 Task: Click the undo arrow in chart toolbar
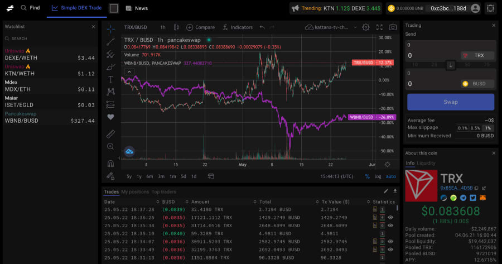coord(262,27)
